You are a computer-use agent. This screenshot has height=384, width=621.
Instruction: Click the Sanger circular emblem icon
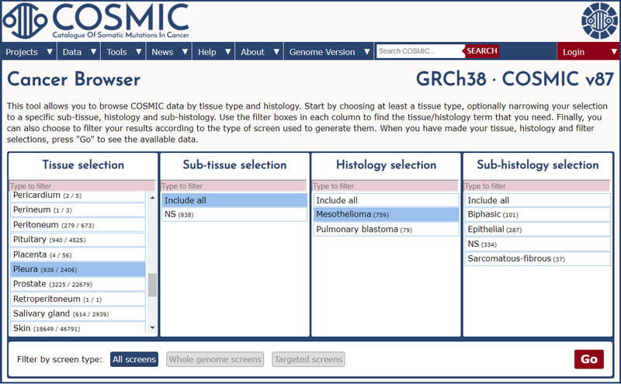tap(599, 22)
